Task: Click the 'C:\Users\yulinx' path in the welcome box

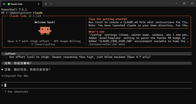Action: pos(43,44)
